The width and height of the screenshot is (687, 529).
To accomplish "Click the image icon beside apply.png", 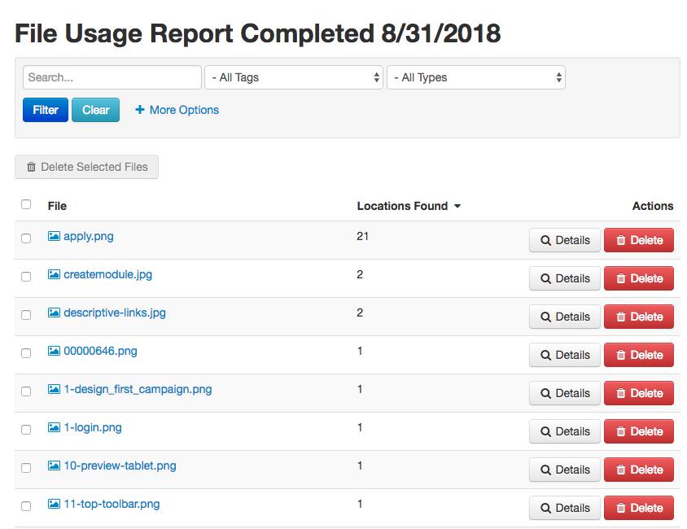I will [54, 237].
